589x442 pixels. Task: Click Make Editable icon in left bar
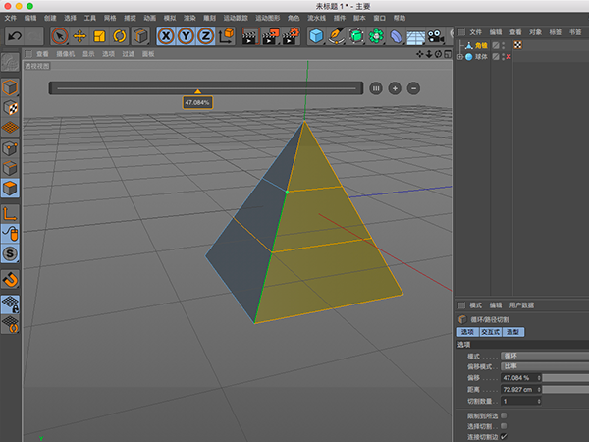click(10, 63)
